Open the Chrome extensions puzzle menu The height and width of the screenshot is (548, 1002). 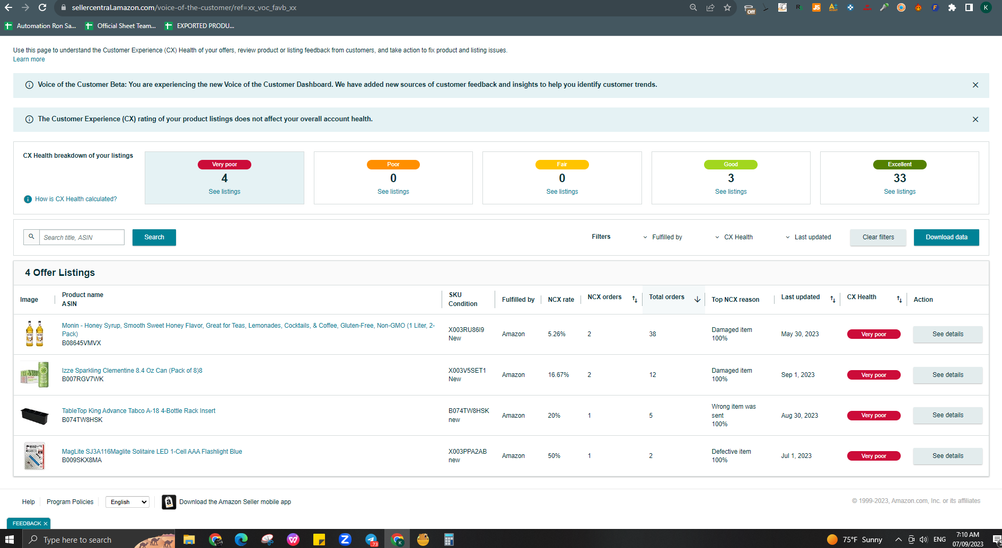click(x=952, y=7)
